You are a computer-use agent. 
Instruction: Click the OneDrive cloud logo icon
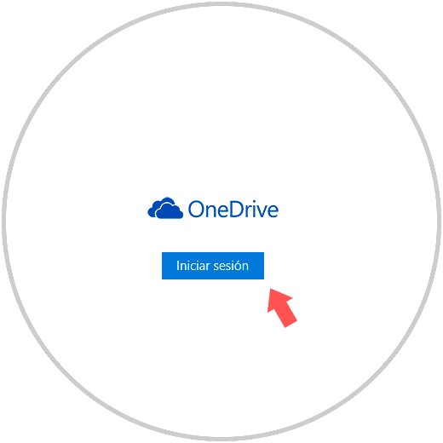coord(165,208)
